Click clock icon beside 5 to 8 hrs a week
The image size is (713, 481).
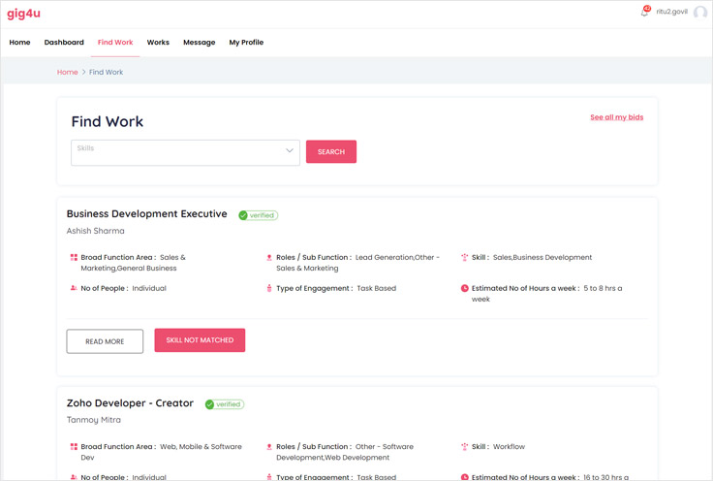click(x=464, y=288)
